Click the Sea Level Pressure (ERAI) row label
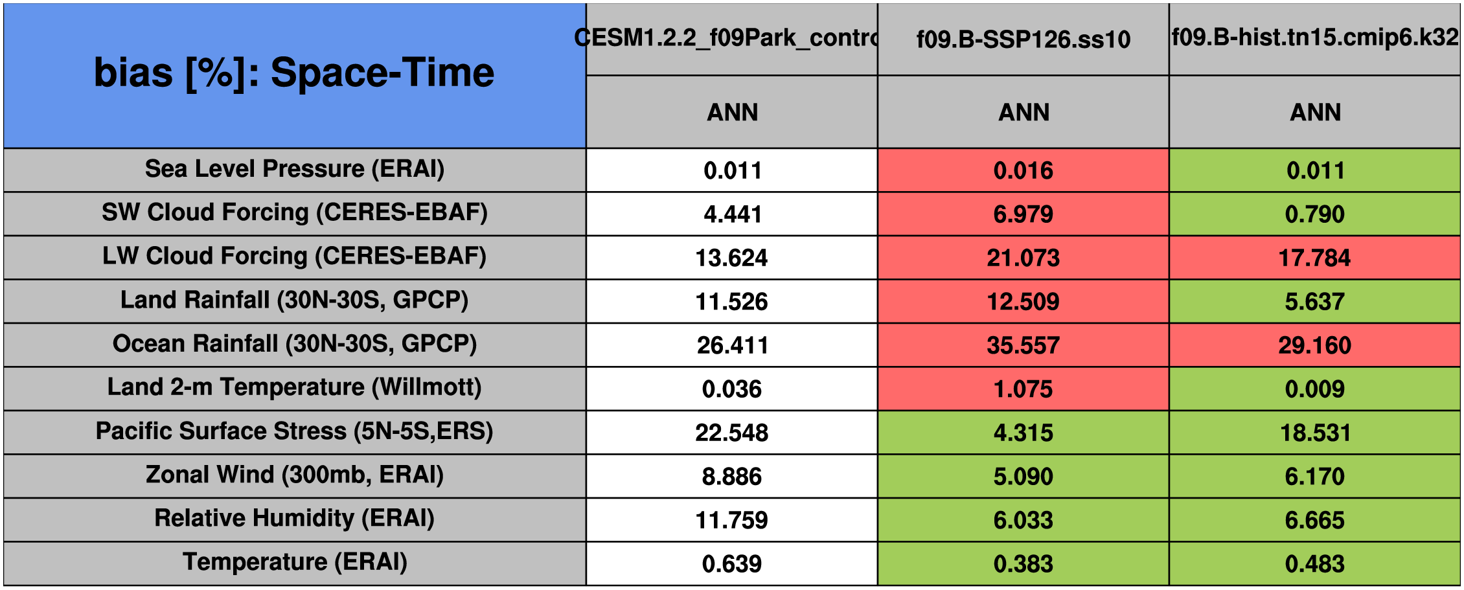Viewport: 1464px width, 590px height. coord(294,169)
